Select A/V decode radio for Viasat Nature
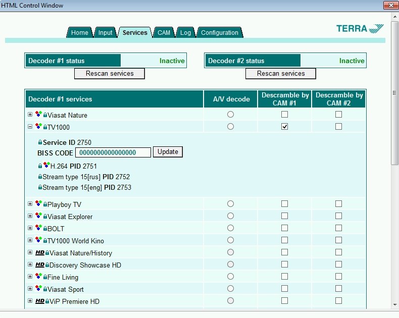The image size is (399, 318). 230,115
